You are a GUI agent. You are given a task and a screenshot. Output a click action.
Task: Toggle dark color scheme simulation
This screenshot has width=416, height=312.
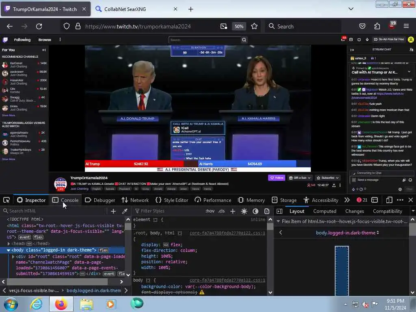pyautogui.click(x=256, y=211)
